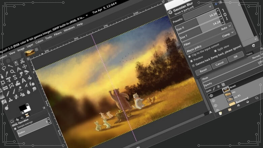Toggle the Sample average checkbox

click(15, 129)
